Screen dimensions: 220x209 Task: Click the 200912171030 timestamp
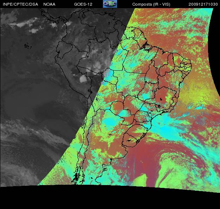click(x=203, y=4)
